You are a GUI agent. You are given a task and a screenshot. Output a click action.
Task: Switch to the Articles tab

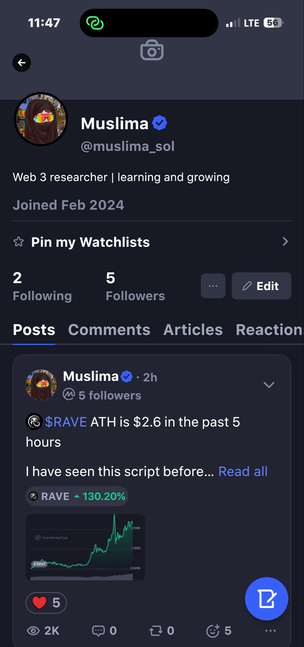(193, 330)
